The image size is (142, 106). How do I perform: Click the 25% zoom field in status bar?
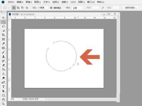coord(12,99)
